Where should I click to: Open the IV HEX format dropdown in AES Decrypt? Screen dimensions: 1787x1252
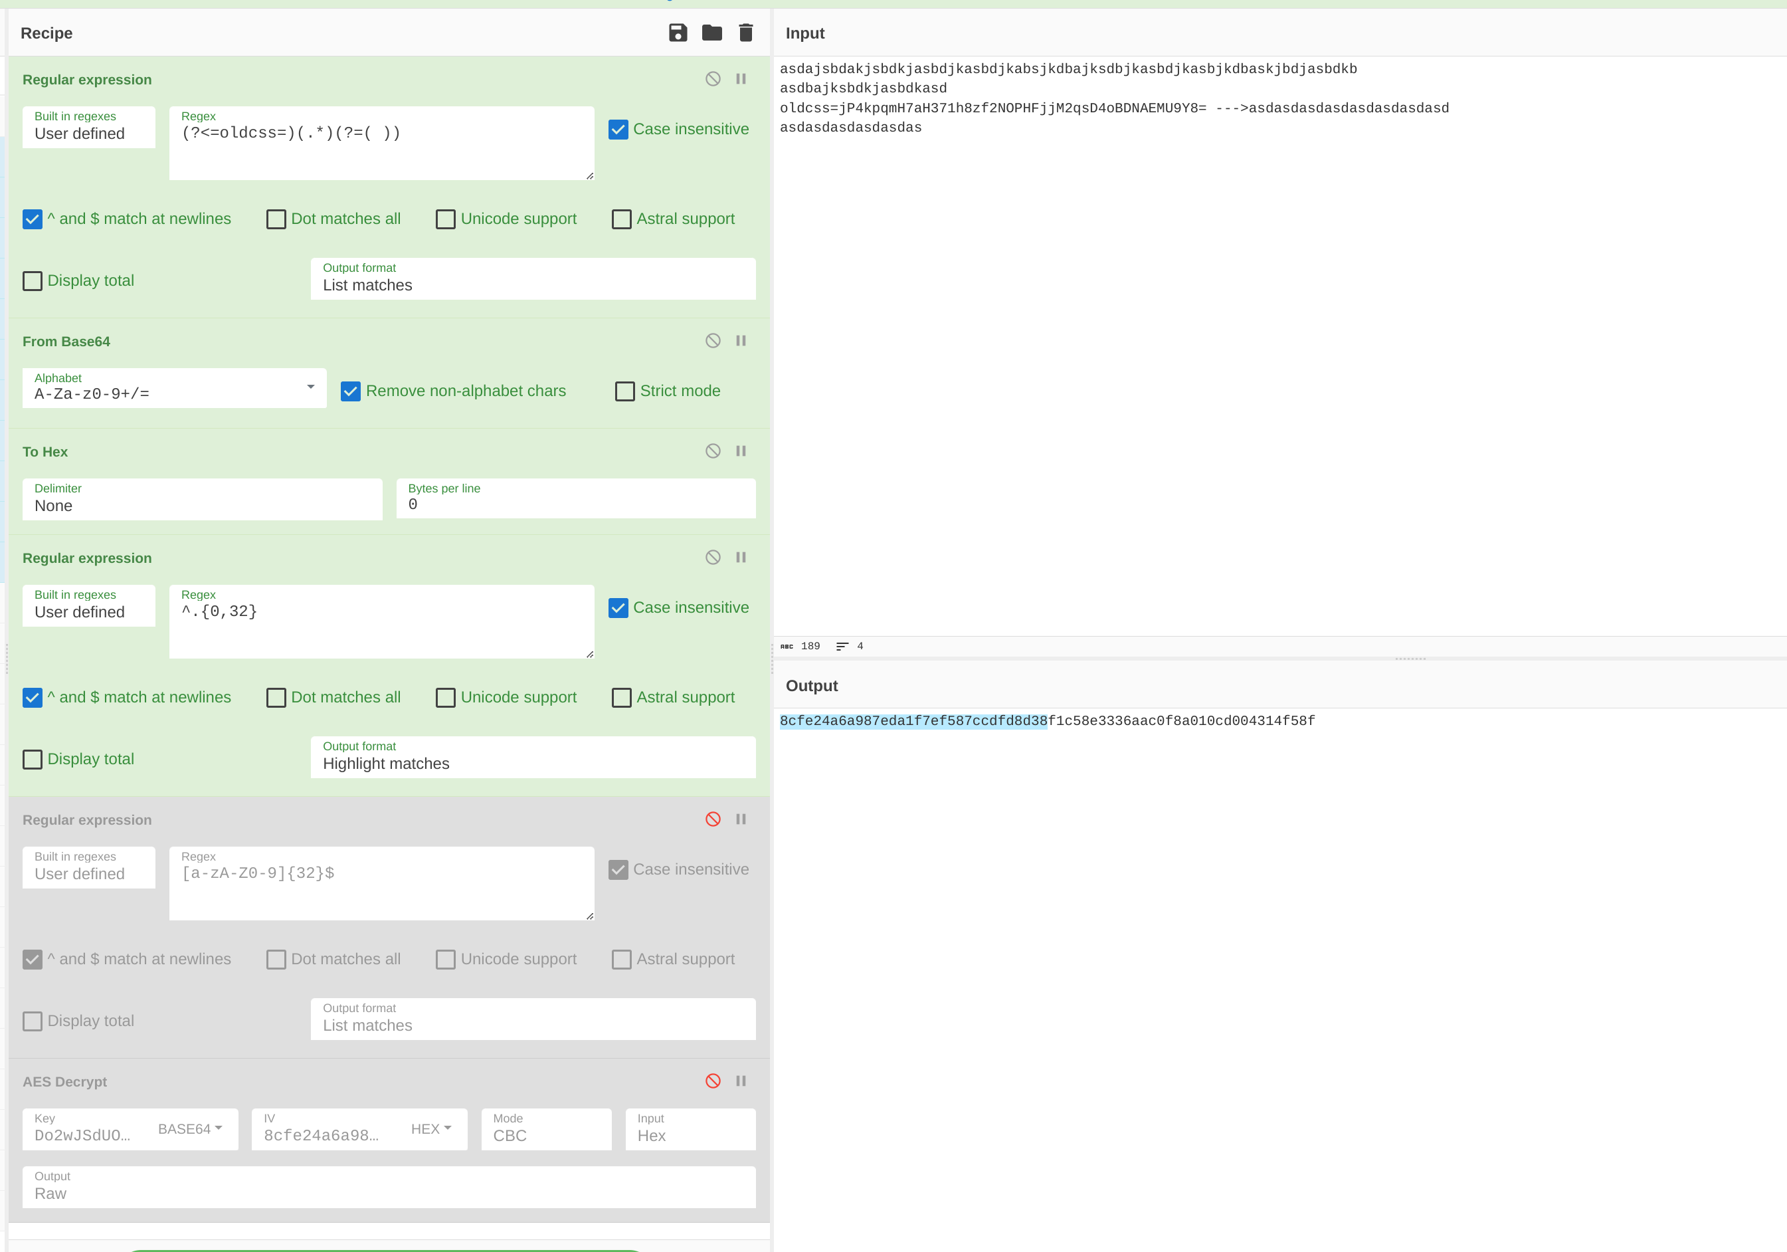click(431, 1129)
